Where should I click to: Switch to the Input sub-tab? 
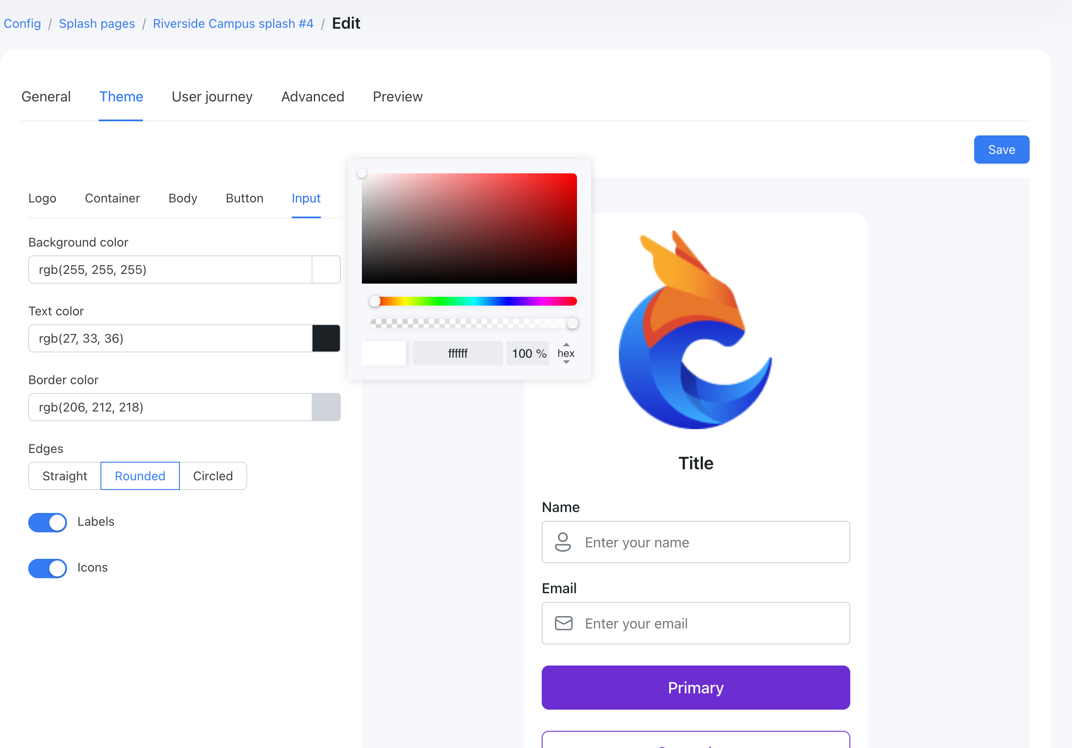tap(306, 198)
